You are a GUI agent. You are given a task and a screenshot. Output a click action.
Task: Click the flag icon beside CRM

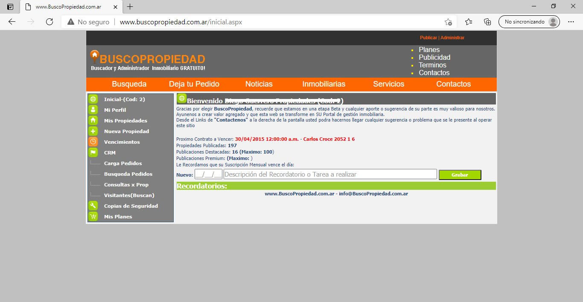coord(93,153)
